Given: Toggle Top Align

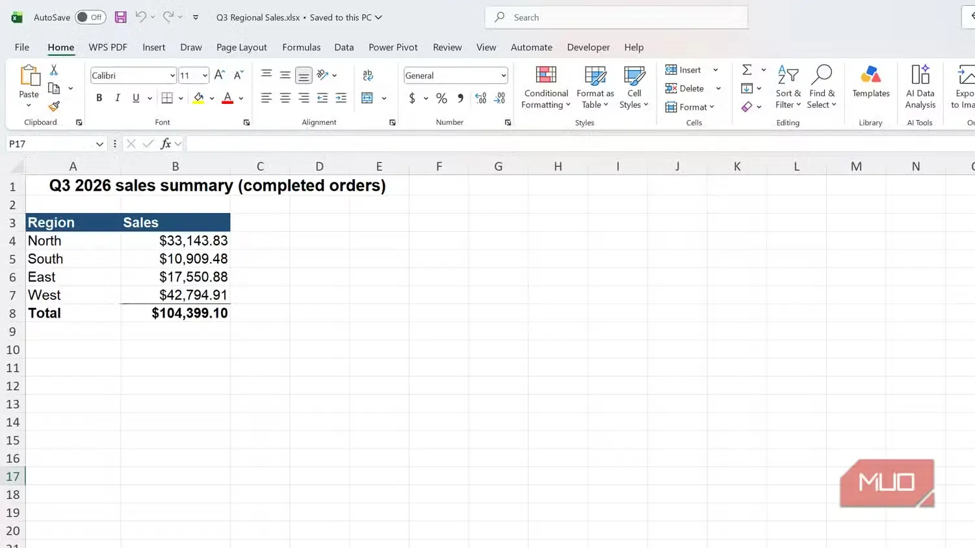Looking at the screenshot, I should (266, 75).
